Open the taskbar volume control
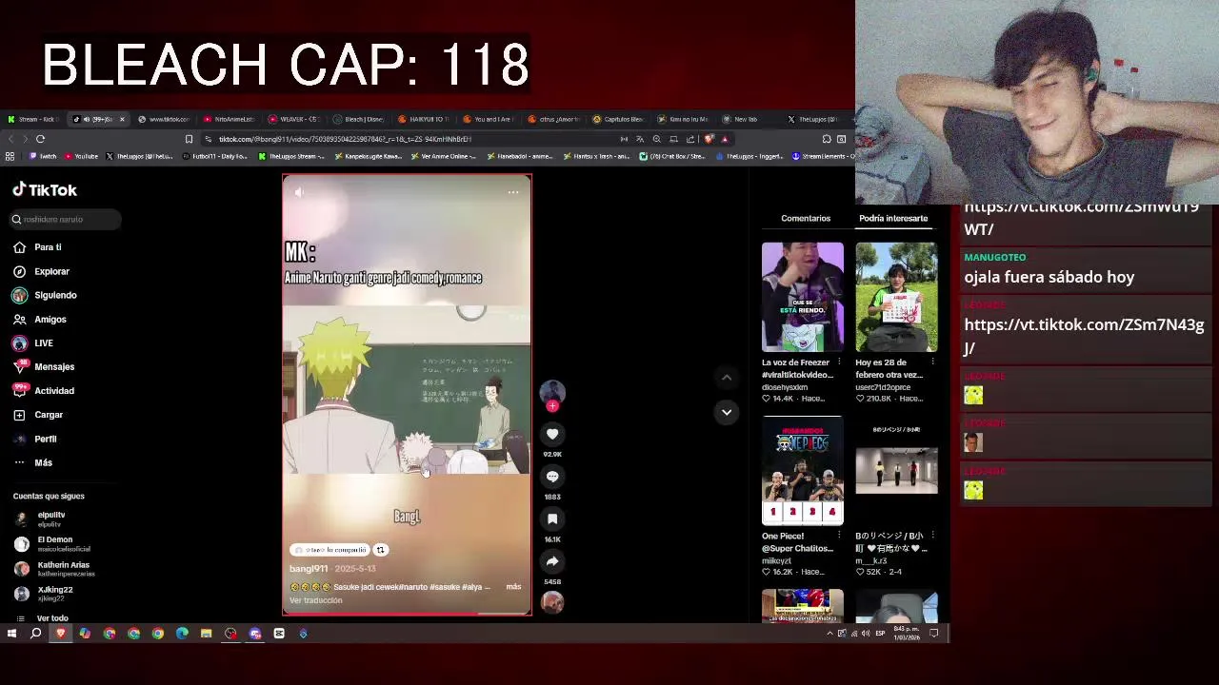 point(865,634)
